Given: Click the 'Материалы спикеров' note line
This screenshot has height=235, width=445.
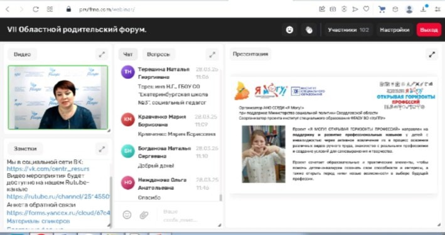Looking at the screenshot, I should 38,221.
